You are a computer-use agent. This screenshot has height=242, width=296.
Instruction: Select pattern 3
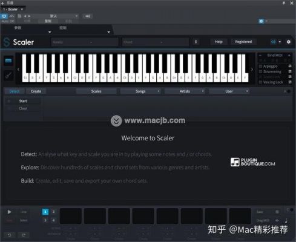[45, 220]
